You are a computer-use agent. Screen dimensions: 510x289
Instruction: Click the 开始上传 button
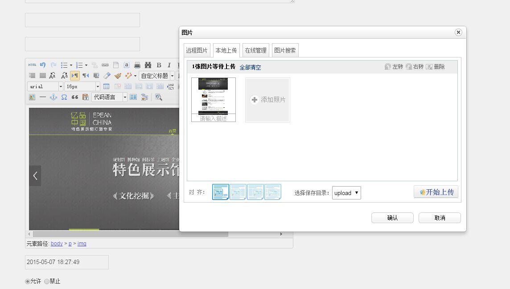click(436, 192)
